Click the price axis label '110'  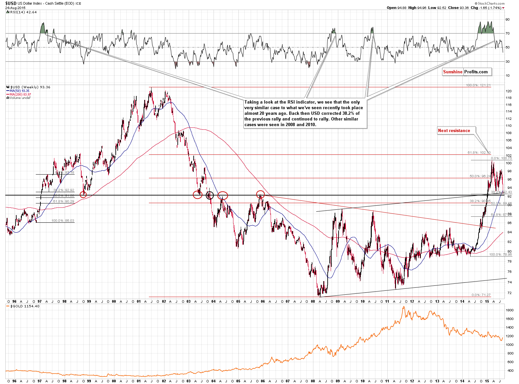point(508,126)
